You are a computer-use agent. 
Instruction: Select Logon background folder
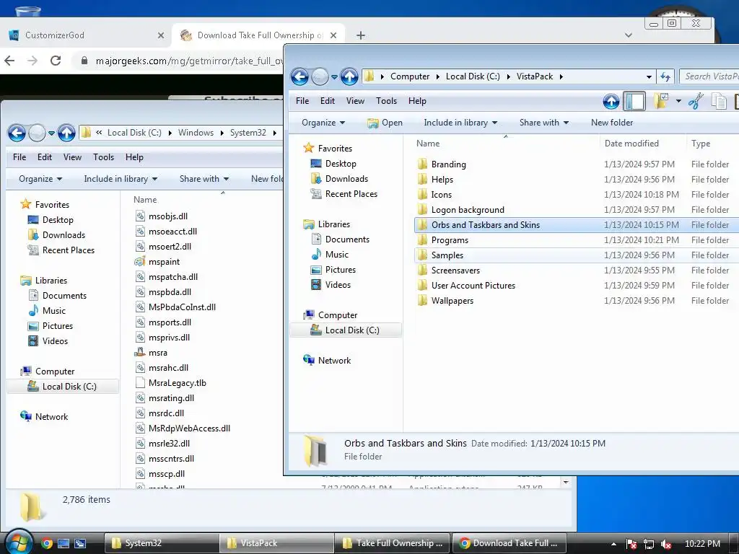pos(468,210)
